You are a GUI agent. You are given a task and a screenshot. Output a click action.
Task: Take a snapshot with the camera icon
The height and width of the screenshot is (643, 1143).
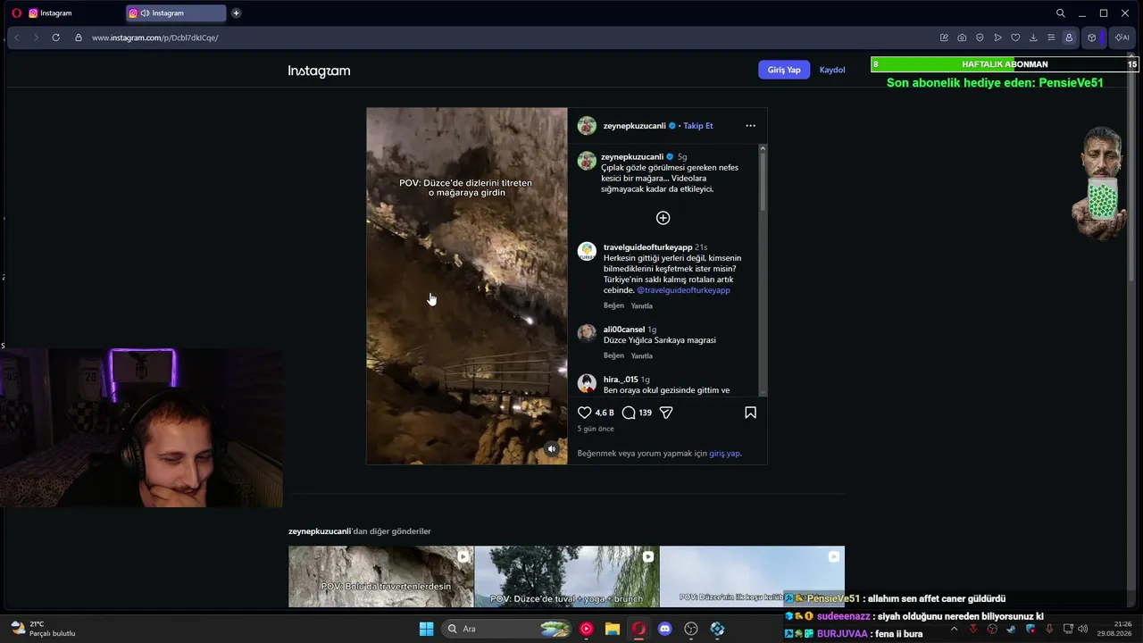pos(962,38)
